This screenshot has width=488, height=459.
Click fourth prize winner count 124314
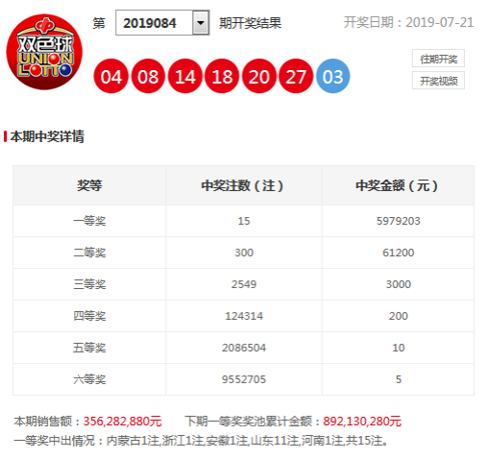[244, 316]
